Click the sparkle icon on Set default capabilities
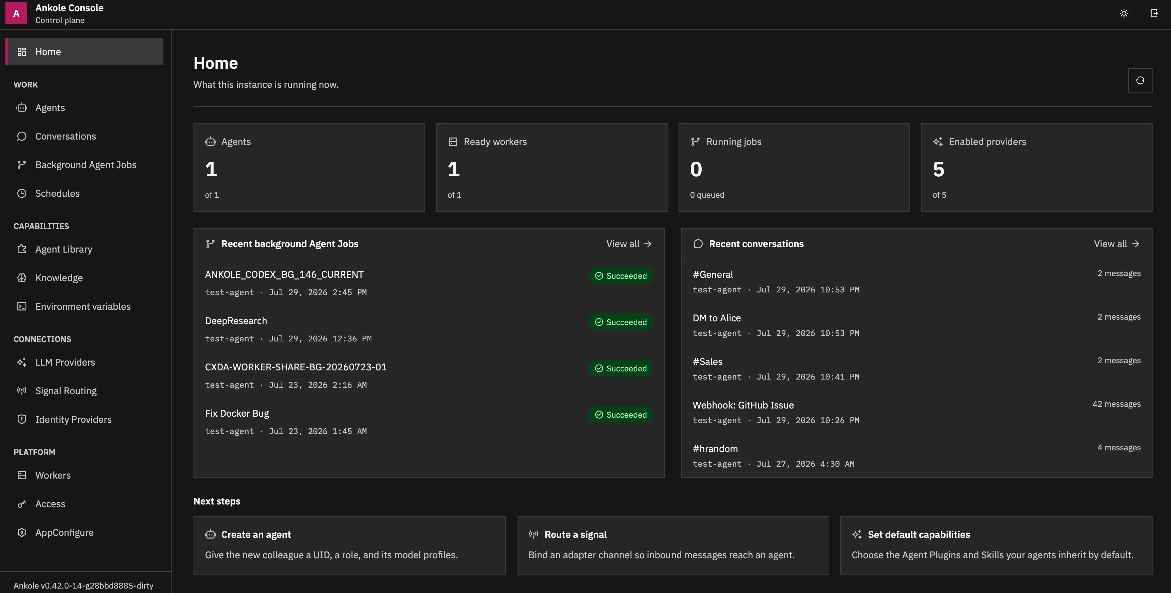 click(857, 535)
